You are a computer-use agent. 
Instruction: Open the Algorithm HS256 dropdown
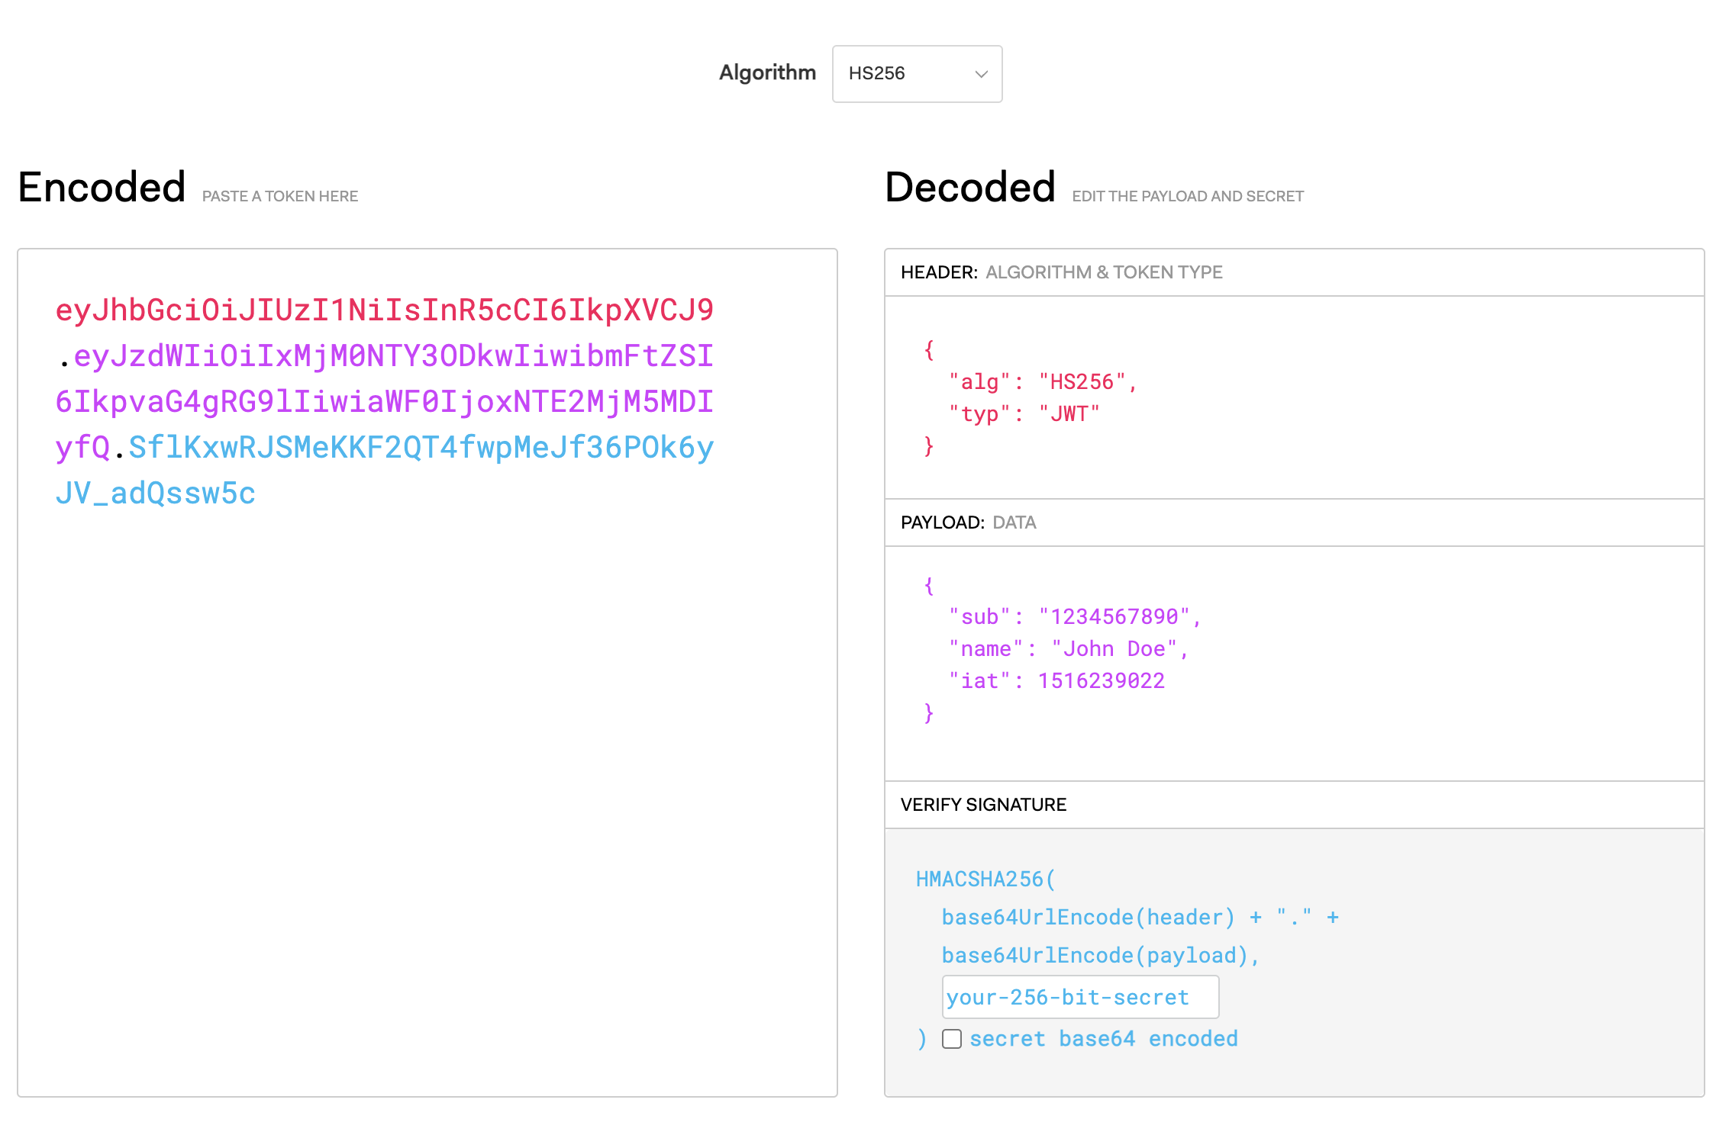[x=917, y=74]
